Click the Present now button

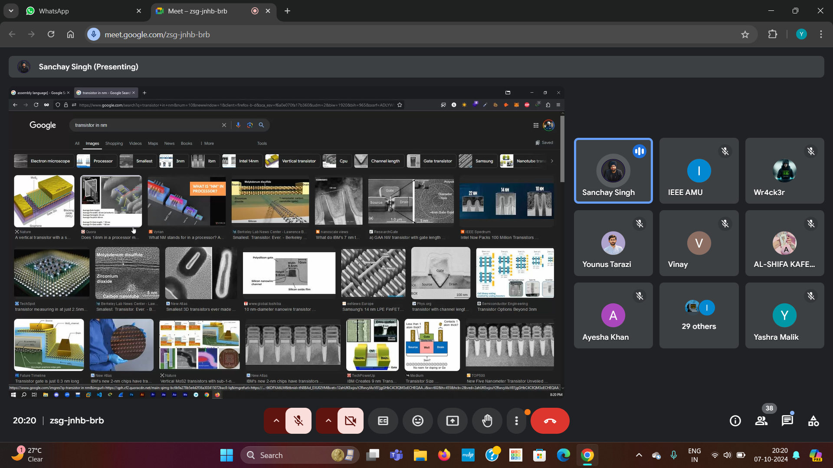pos(453,421)
